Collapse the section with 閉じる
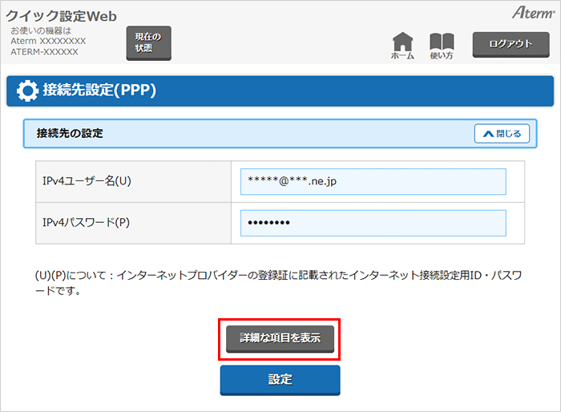The height and width of the screenshot is (412, 561). coord(502,134)
